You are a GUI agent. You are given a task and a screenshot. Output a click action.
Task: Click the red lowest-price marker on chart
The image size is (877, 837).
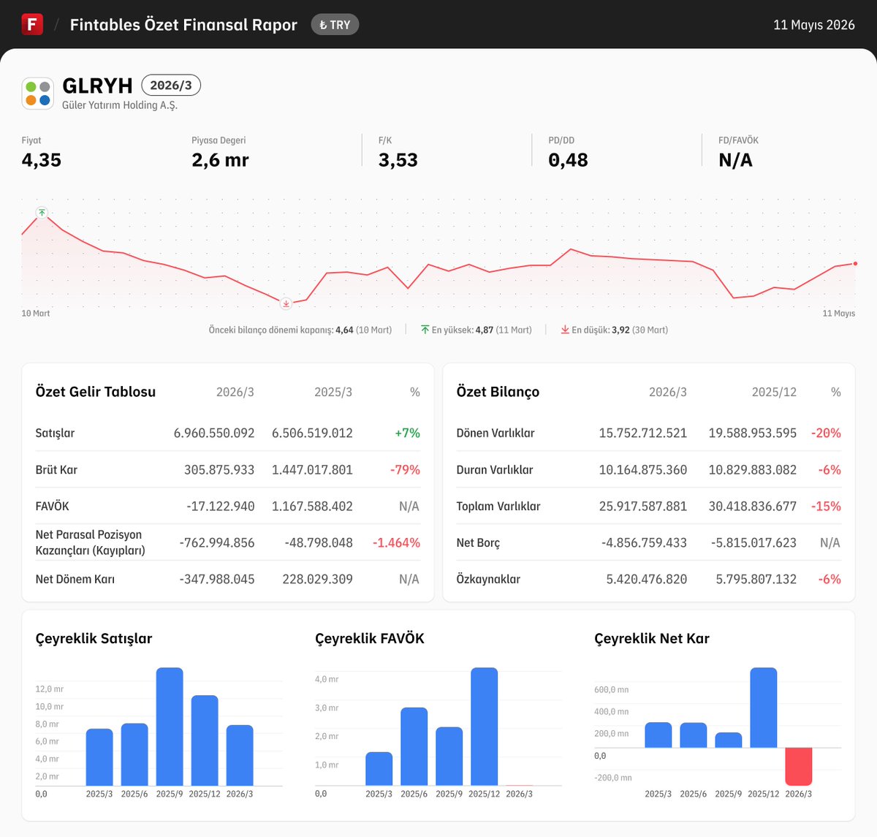coord(286,303)
